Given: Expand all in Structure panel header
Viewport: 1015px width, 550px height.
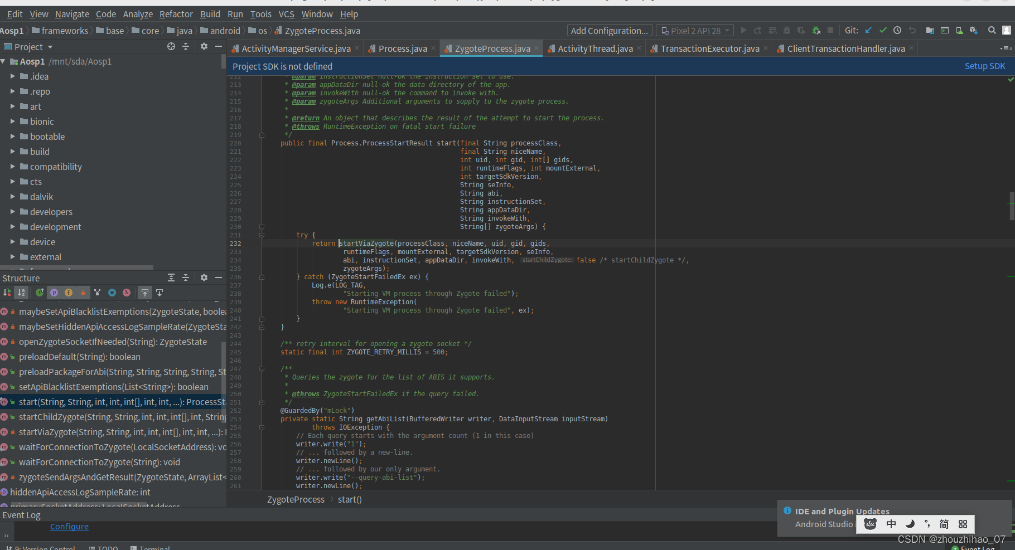Looking at the screenshot, I should pyautogui.click(x=171, y=278).
